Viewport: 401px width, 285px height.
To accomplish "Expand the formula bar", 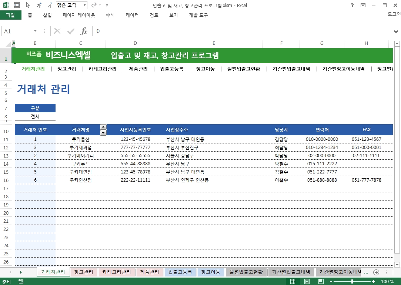I will click(396, 32).
